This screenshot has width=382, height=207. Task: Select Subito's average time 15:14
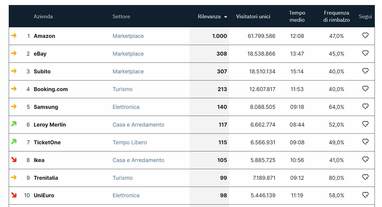(297, 71)
